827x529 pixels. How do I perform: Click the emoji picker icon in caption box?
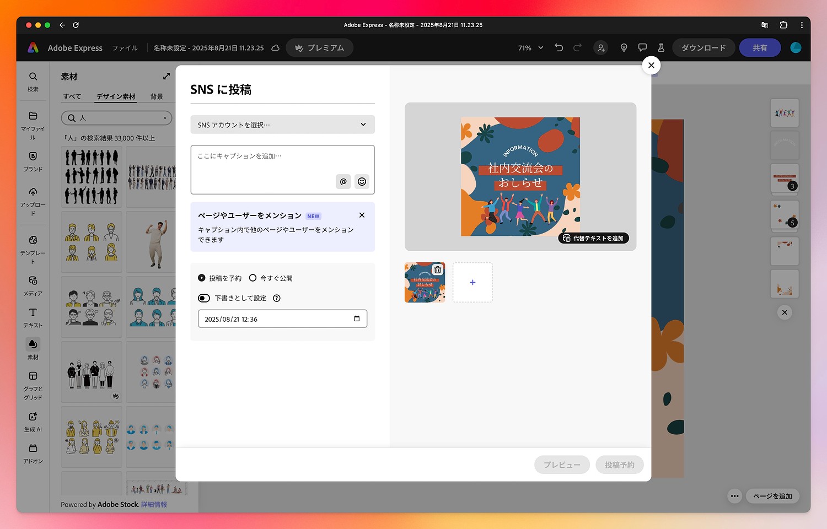(362, 181)
